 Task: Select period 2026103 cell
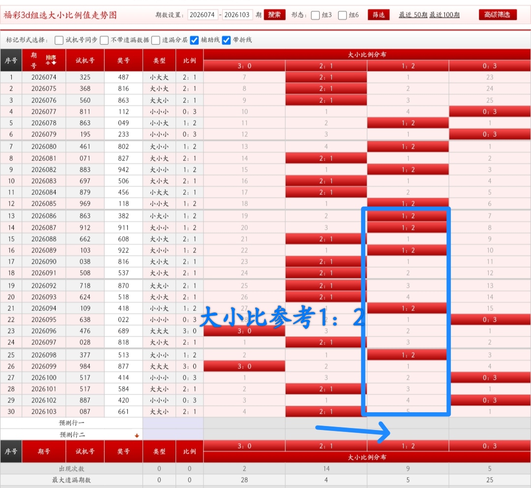point(44,412)
